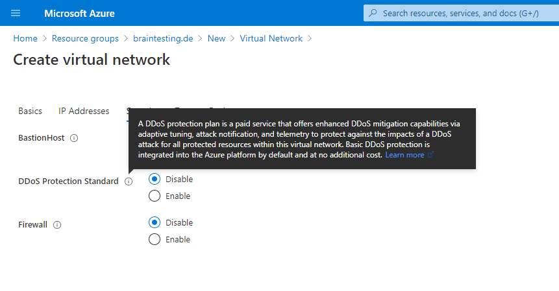The width and height of the screenshot is (559, 291).
Task: Select Enable for DDoS Protection Standard
Action: pos(155,196)
